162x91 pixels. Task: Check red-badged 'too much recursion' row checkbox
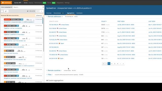pyautogui.click(x=2, y=70)
